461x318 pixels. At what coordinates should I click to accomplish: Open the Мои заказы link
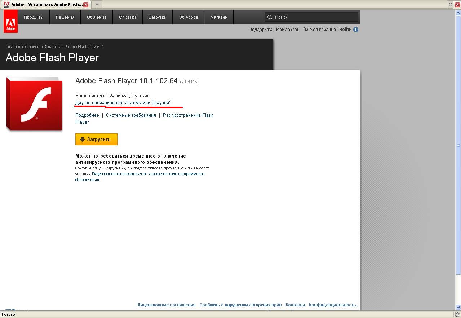pos(288,30)
